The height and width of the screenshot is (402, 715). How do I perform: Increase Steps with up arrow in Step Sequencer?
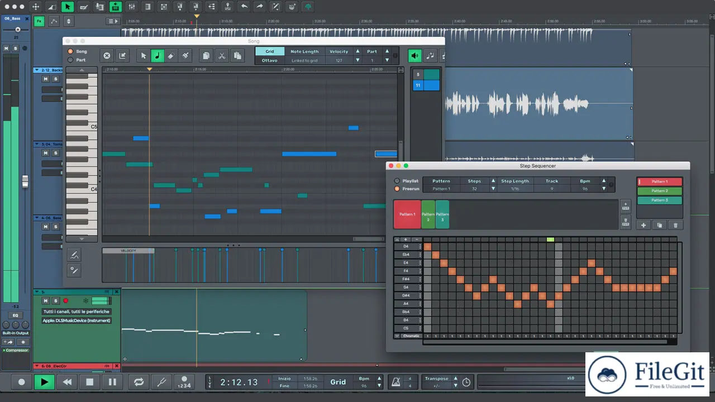click(x=493, y=181)
